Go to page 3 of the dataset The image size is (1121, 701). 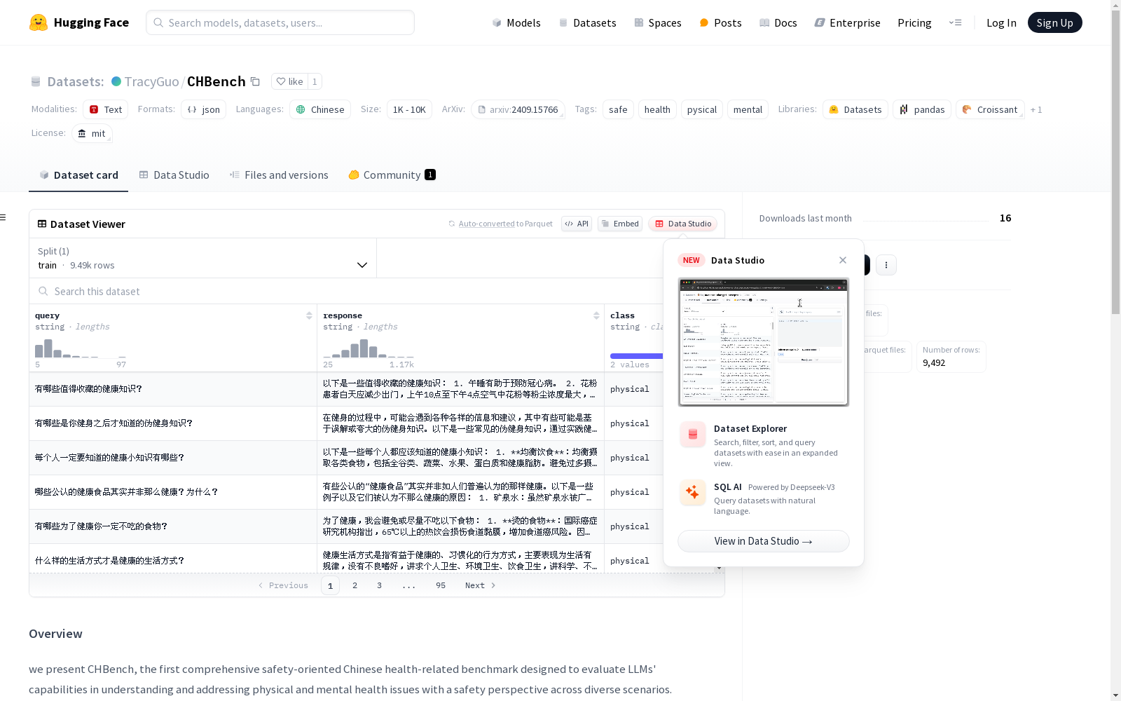380,585
